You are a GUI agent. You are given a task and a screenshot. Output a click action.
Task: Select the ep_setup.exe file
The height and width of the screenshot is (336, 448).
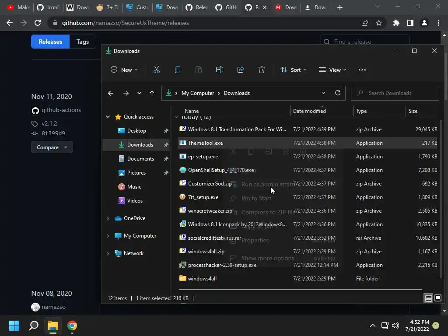pyautogui.click(x=308, y=157)
